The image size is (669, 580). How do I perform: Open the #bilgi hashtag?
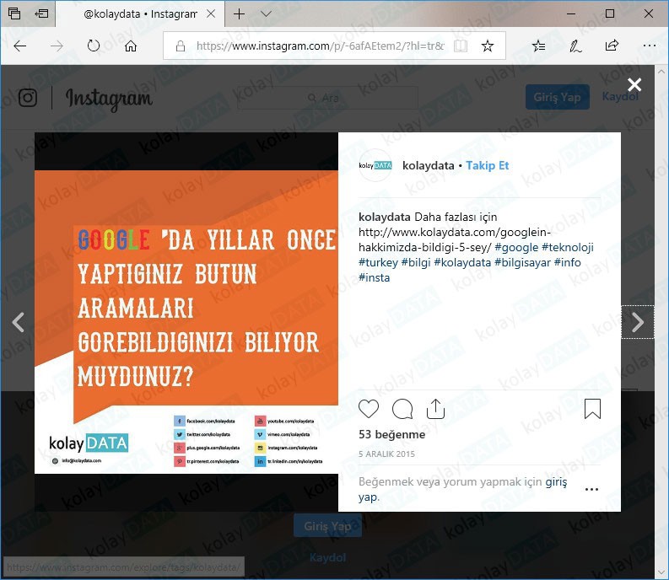tap(416, 262)
